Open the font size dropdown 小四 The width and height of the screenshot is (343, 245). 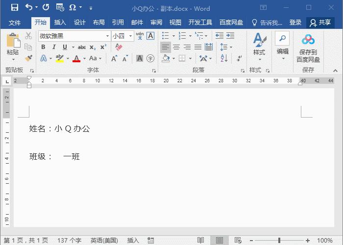[131, 36]
